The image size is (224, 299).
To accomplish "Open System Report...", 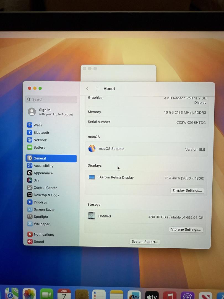I will click(145, 242).
